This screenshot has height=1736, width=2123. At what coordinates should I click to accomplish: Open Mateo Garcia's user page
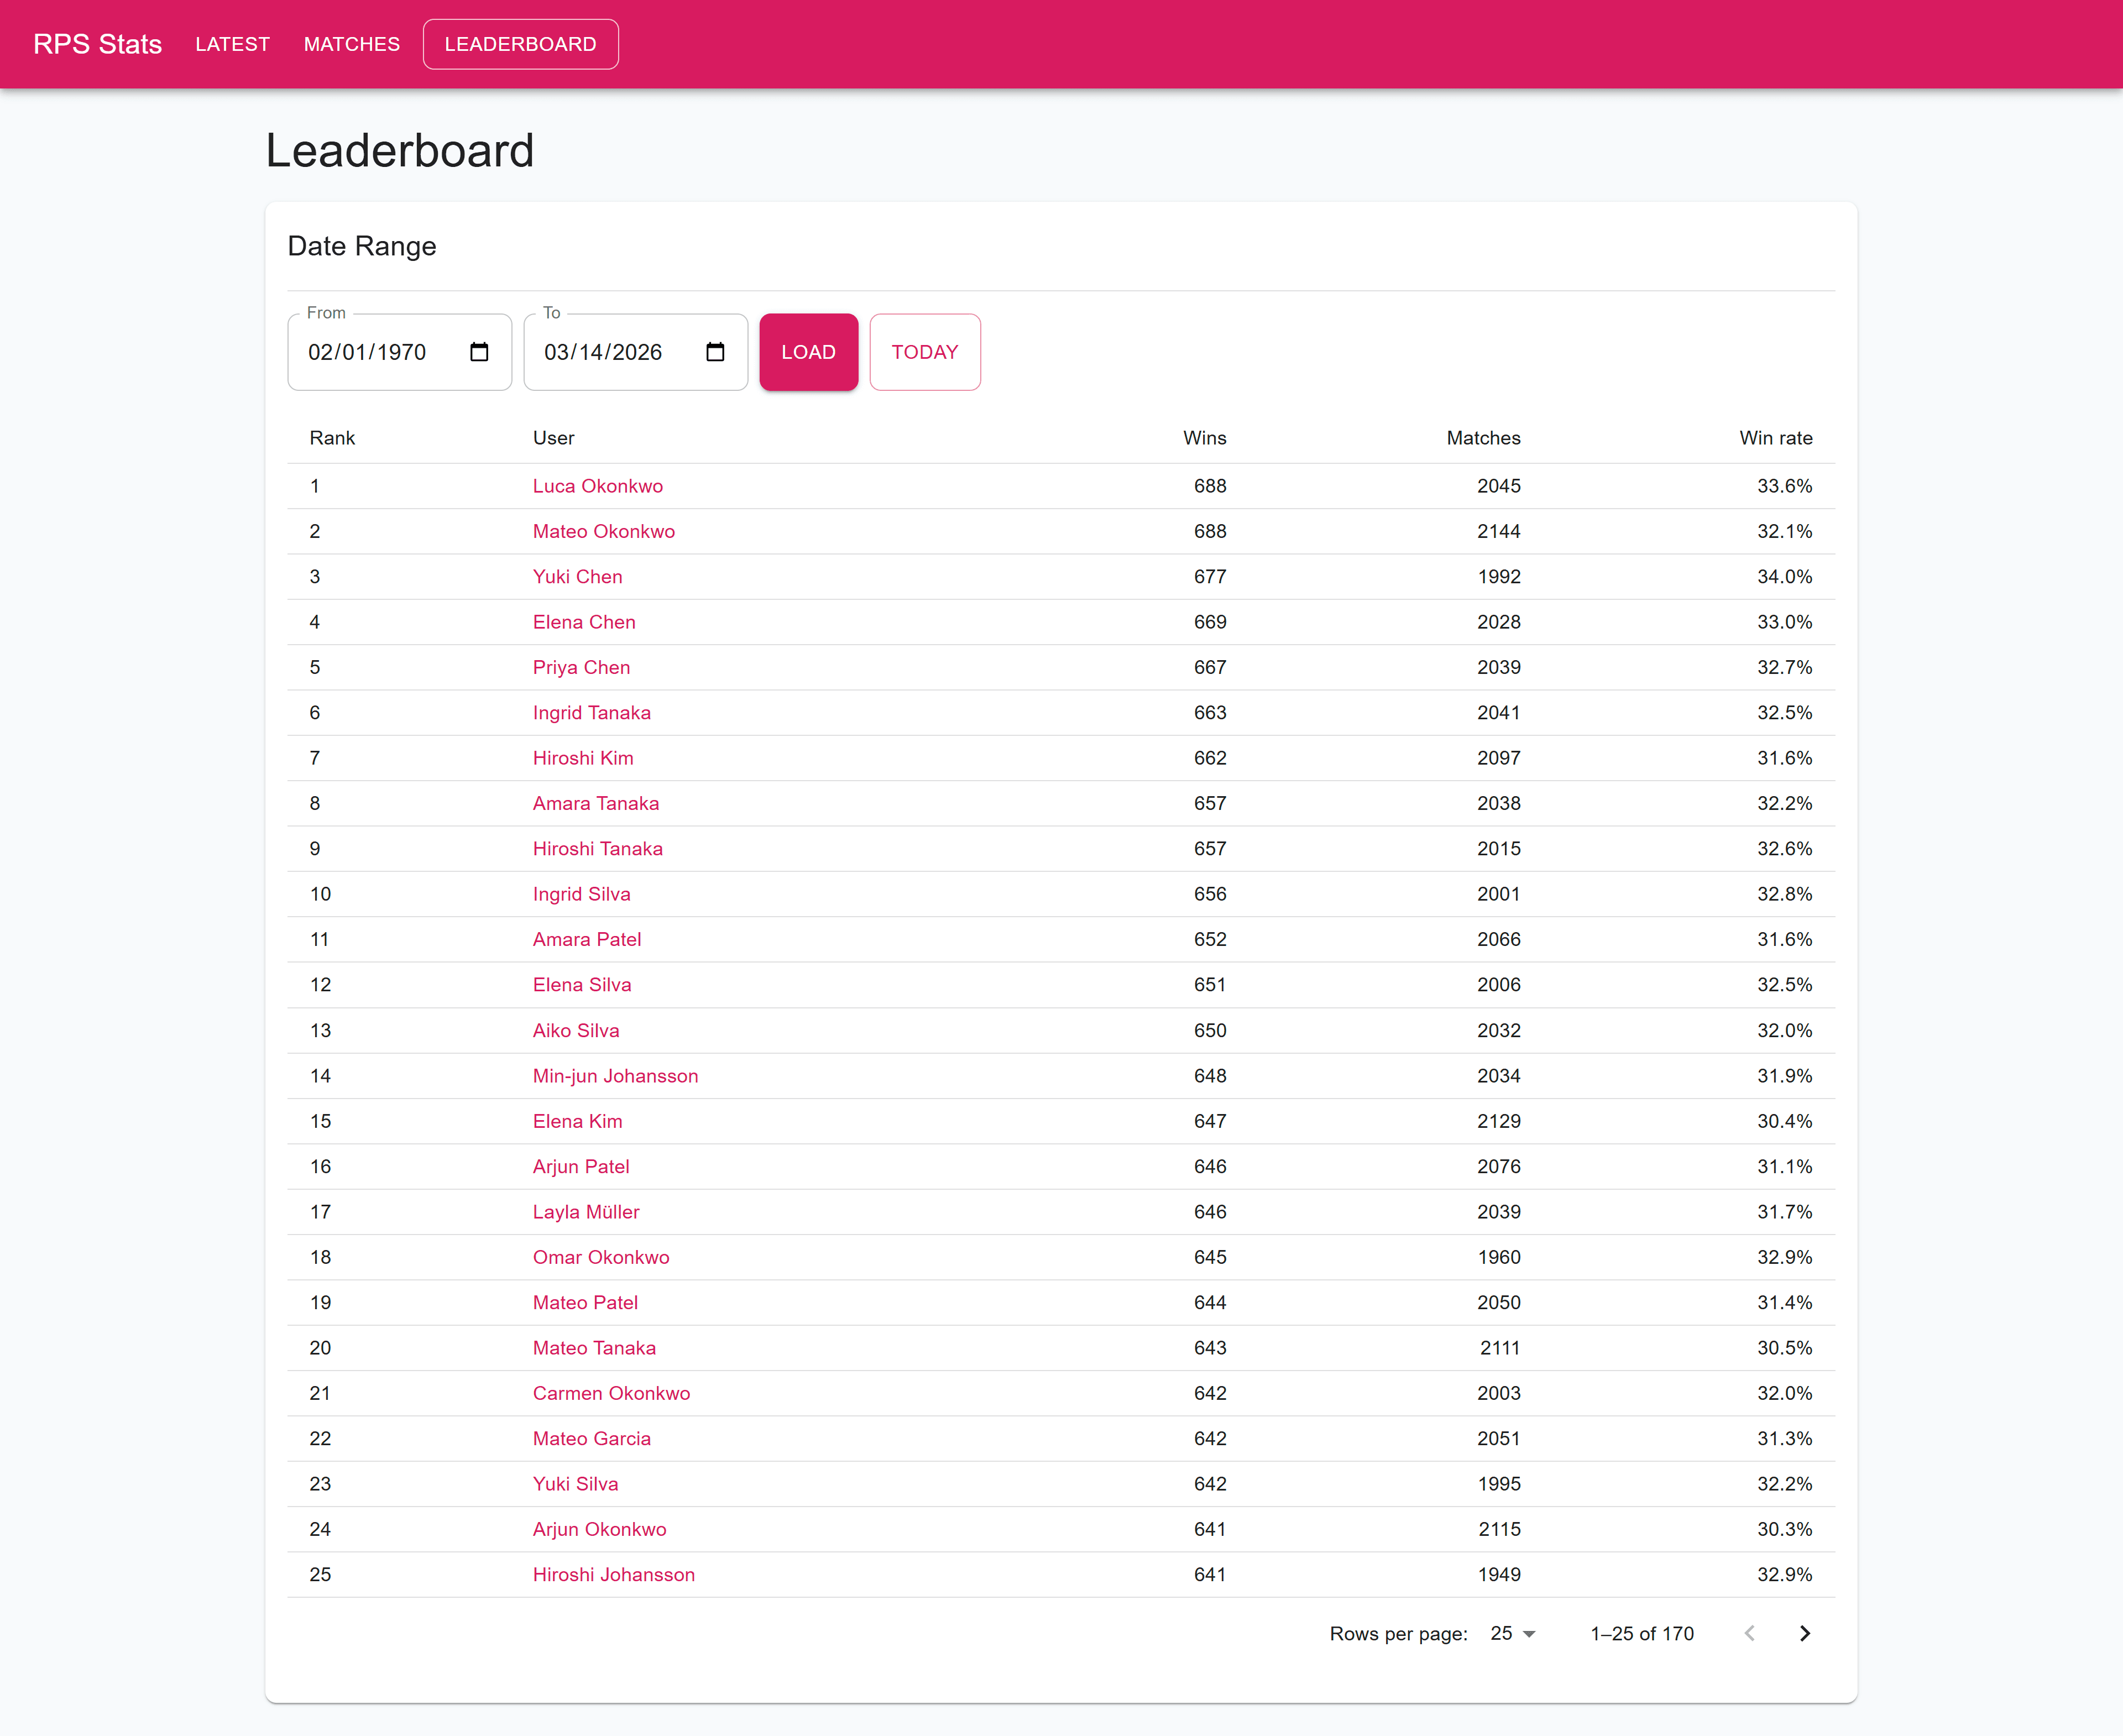[592, 1438]
